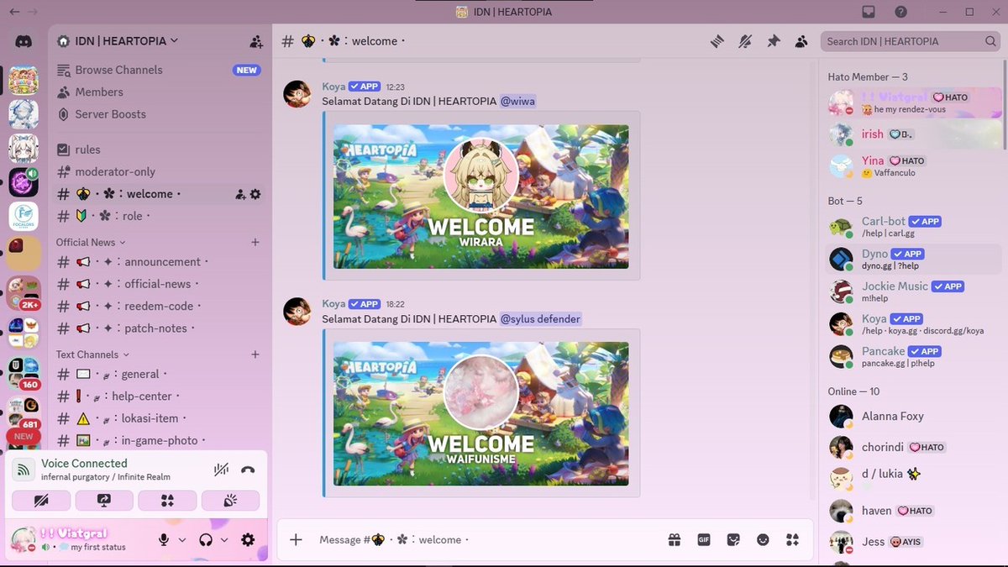
Task: Share your screen button
Action: [x=104, y=501]
